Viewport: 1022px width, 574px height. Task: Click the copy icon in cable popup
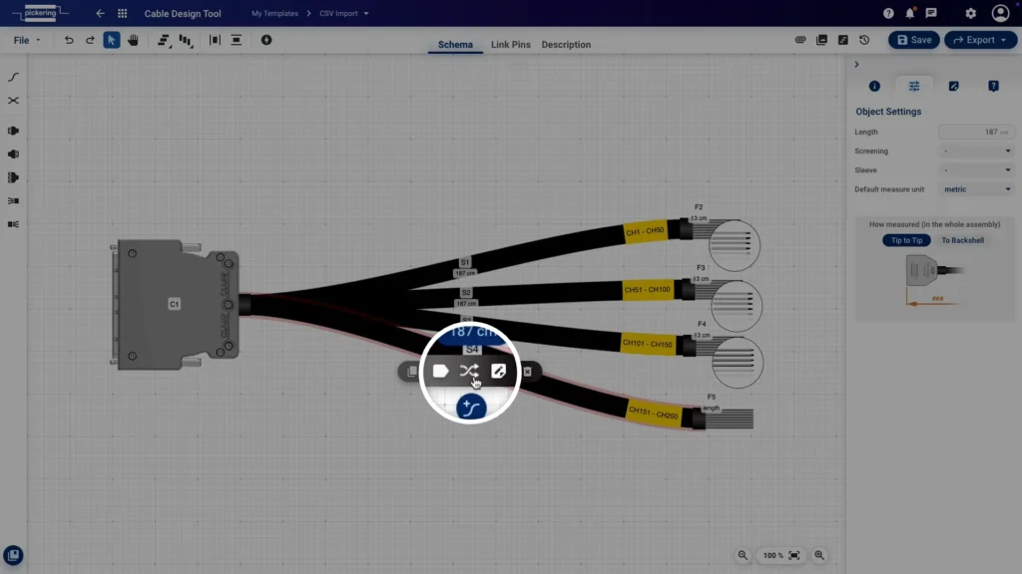tap(412, 372)
